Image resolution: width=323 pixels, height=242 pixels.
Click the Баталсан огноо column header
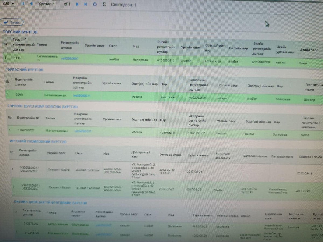(255, 156)
